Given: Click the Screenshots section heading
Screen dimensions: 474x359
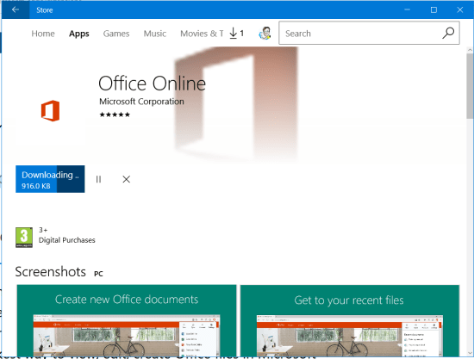Looking at the screenshot, I should 51,272.
